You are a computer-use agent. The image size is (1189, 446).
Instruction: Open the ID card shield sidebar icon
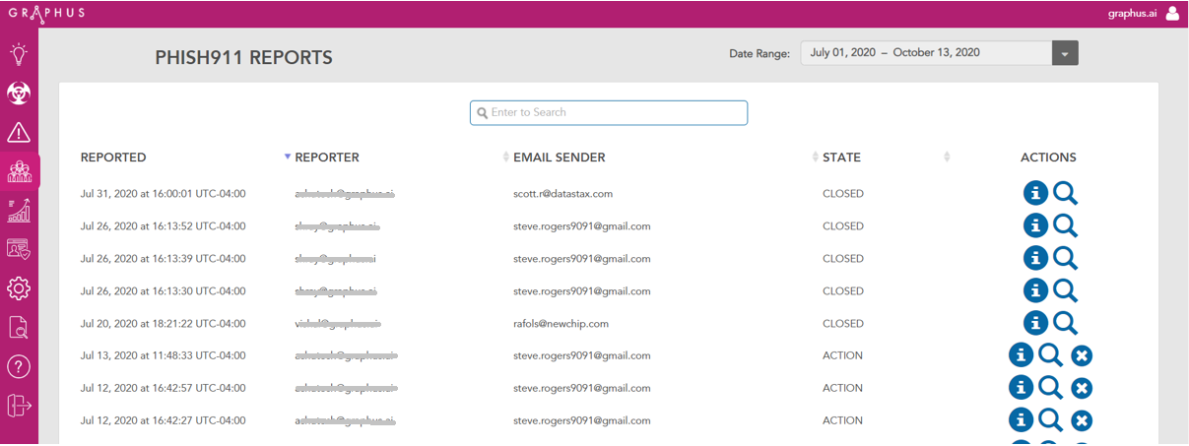tap(19, 249)
